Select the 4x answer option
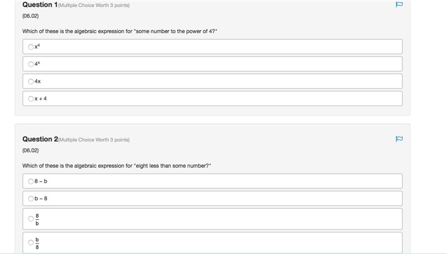Screen dimensions: 447x254 pyautogui.click(x=31, y=81)
